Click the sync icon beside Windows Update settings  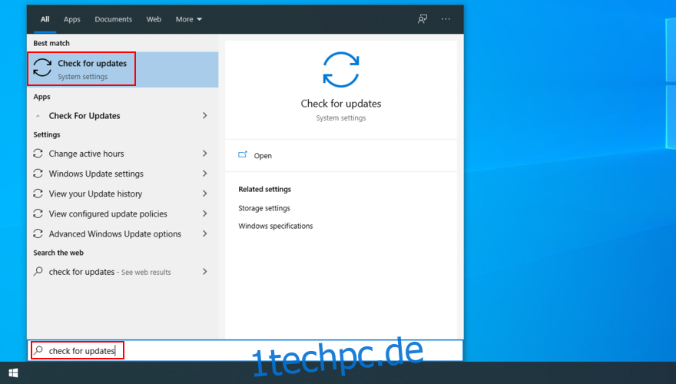tap(38, 174)
